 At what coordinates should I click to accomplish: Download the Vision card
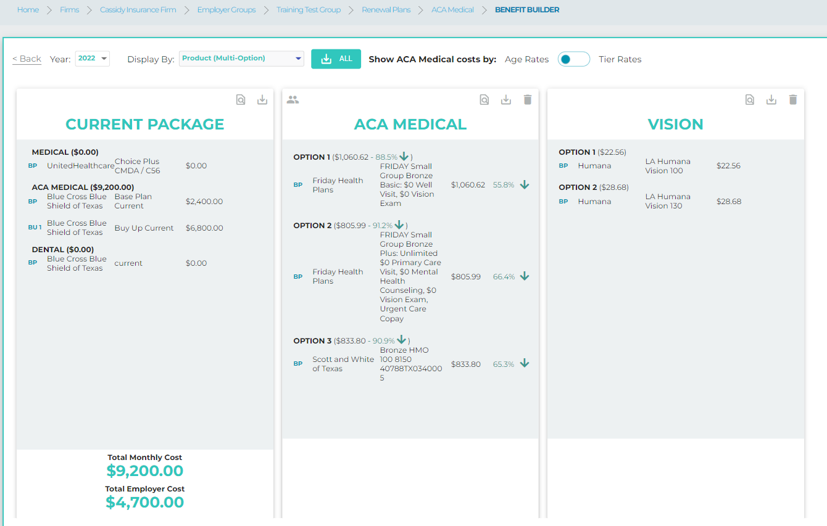[x=771, y=100]
